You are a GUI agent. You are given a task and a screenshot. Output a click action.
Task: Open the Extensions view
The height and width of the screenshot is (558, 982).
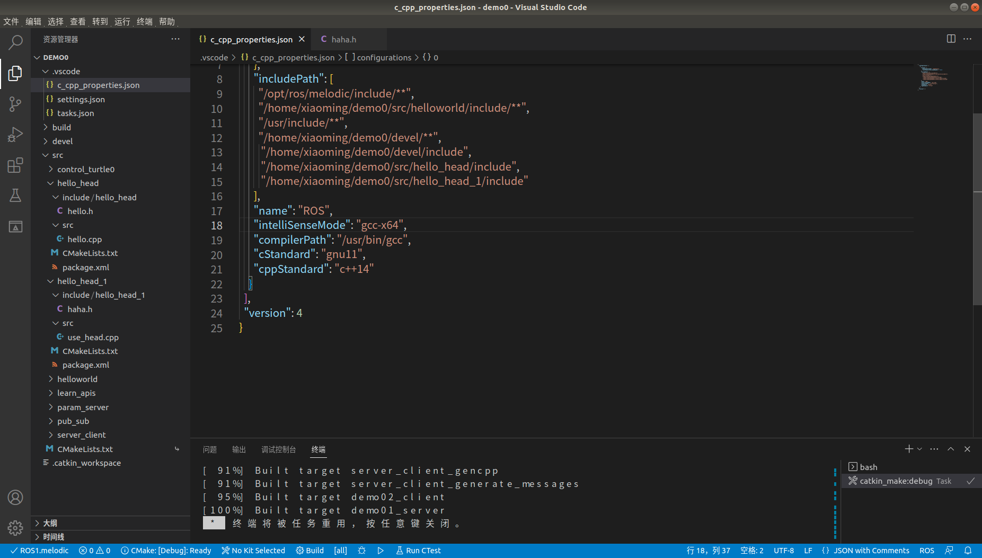15,165
